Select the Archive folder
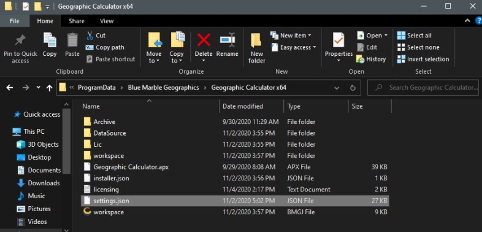 (x=235, y=122)
